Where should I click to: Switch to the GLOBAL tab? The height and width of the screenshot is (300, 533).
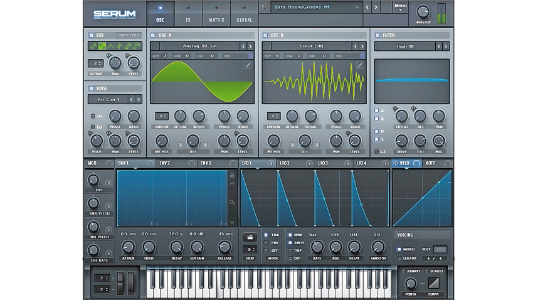click(x=244, y=14)
